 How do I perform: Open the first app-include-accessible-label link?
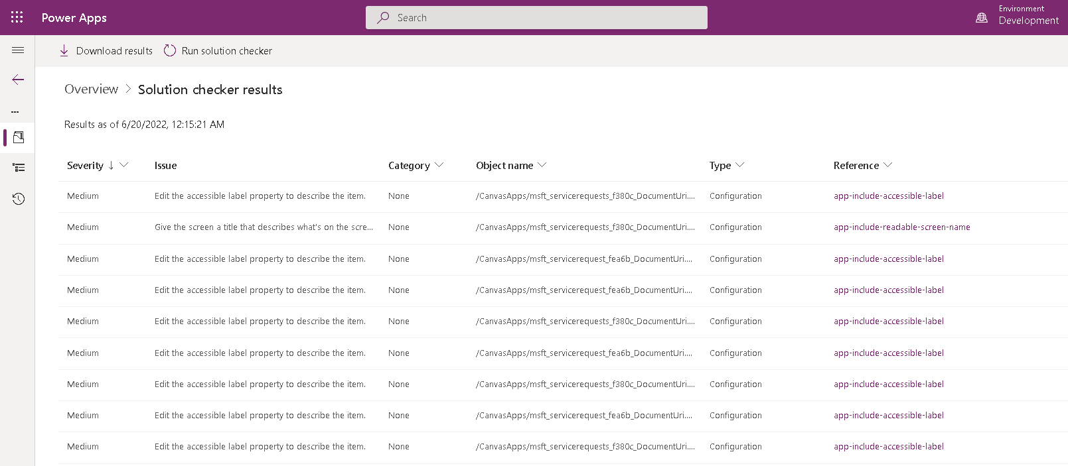click(888, 196)
